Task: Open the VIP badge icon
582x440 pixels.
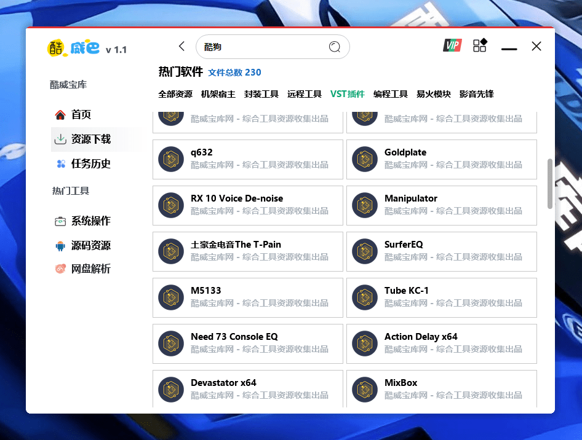Action: click(452, 45)
